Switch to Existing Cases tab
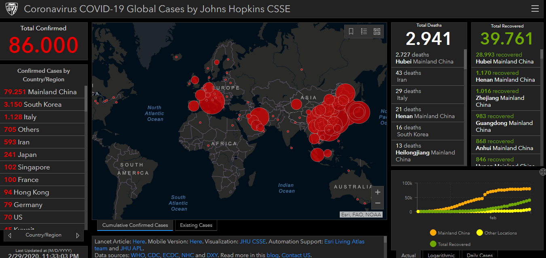The height and width of the screenshot is (258, 546). pyautogui.click(x=196, y=225)
